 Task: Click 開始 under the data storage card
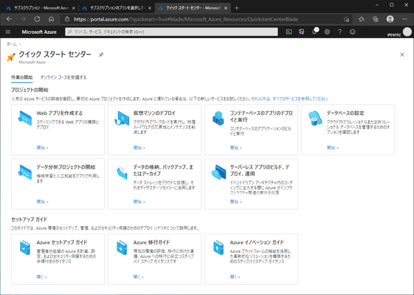tap(139, 202)
